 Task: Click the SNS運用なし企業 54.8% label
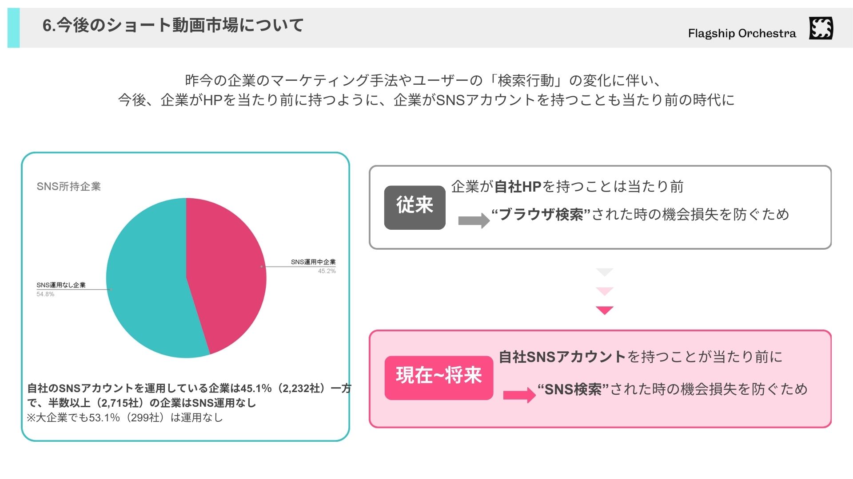pyautogui.click(x=61, y=289)
